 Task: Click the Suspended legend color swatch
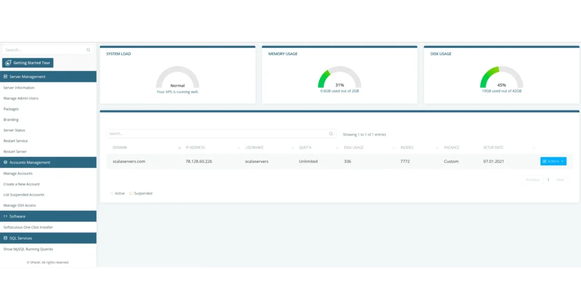click(x=131, y=193)
